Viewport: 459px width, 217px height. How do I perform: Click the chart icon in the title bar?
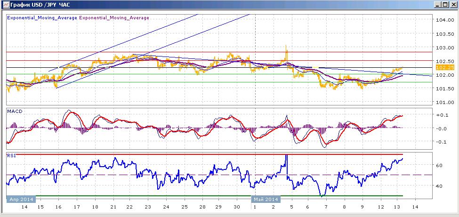coord(5,4)
